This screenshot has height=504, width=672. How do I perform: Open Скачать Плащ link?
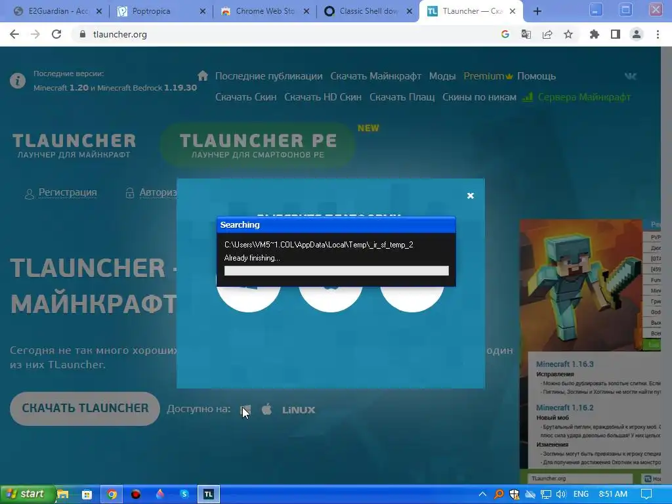[x=402, y=97]
